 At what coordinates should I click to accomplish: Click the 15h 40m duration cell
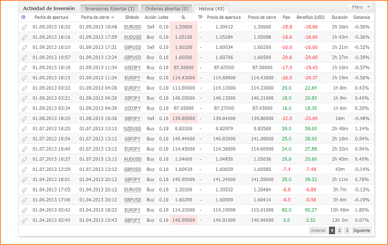pyautogui.click(x=340, y=210)
